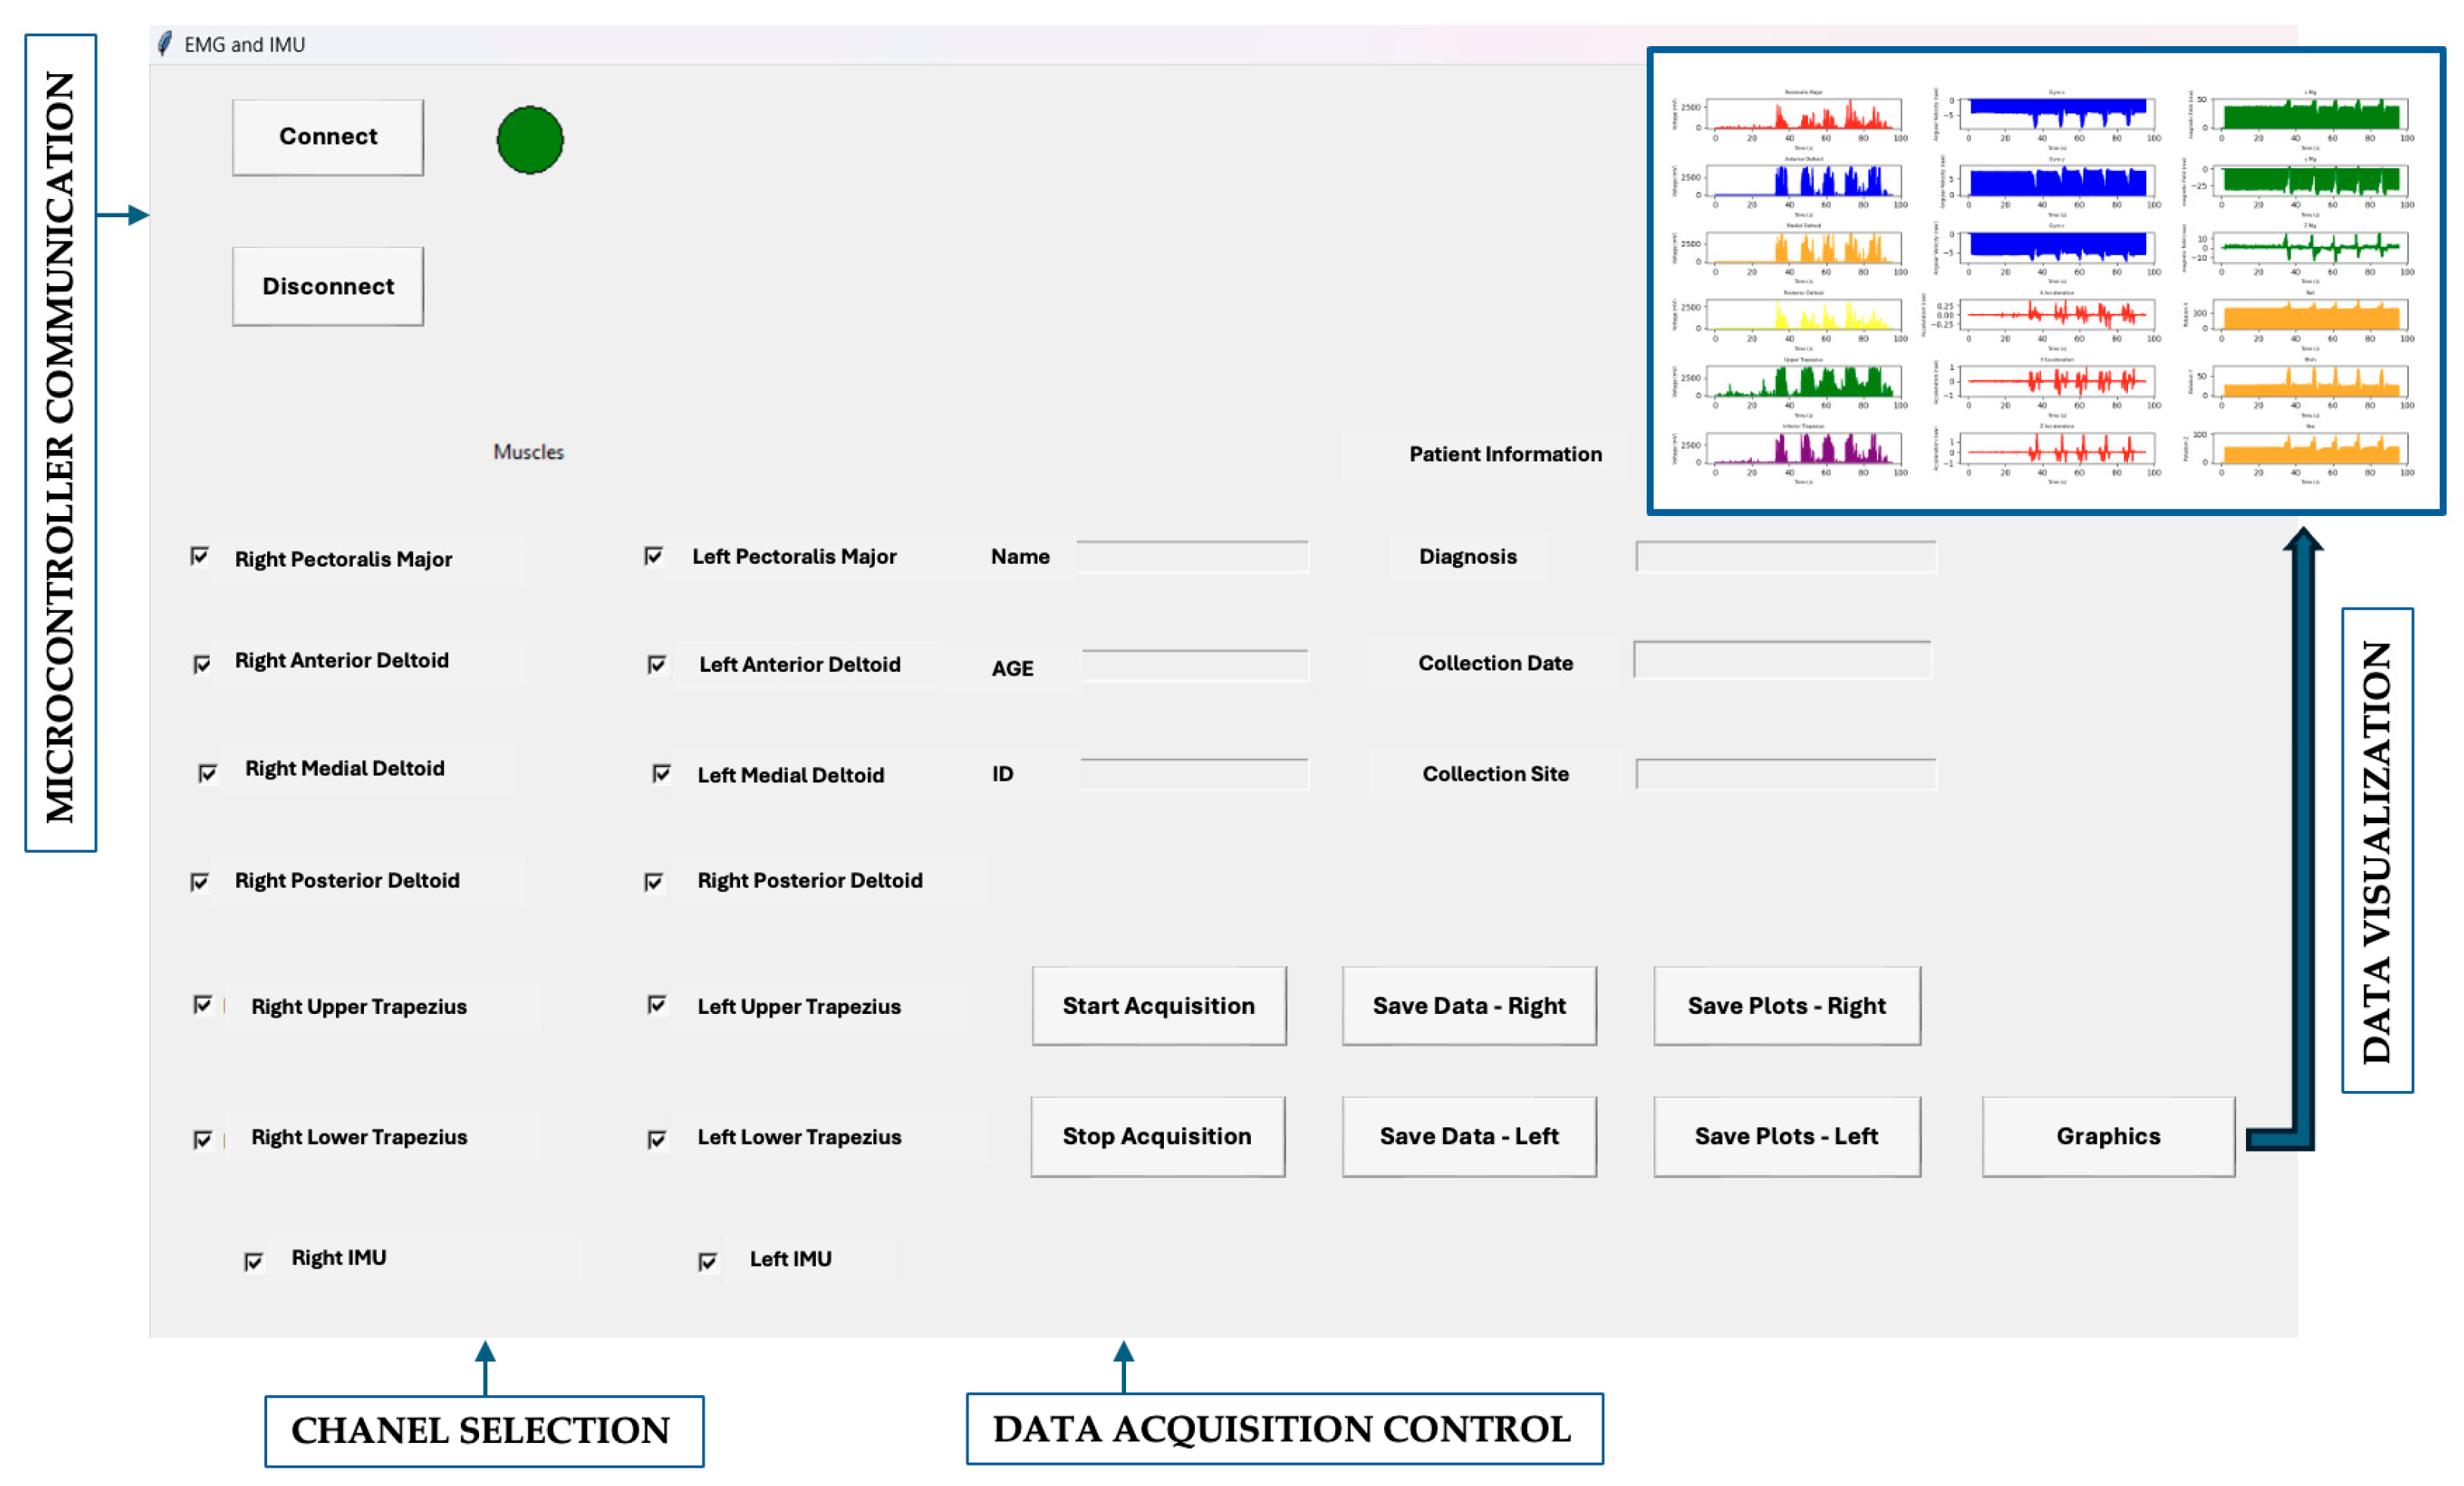Toggle Left Lower Trapezius checkbox
2464x1486 pixels.
(657, 1140)
